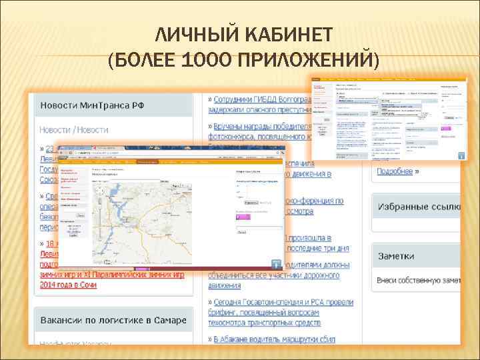Click the map vertical zoom slider

[100, 219]
